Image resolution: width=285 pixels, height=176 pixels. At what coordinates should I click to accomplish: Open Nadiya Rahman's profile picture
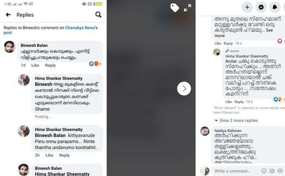click(205, 131)
